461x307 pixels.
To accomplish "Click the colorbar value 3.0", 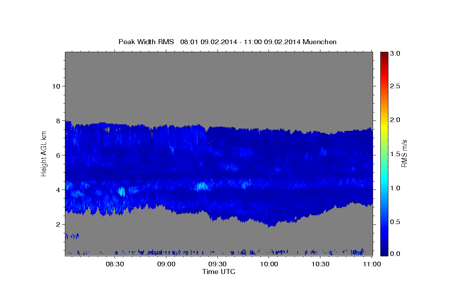I will pyautogui.click(x=395, y=53).
